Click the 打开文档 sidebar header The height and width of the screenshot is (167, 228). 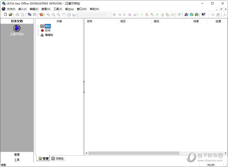tap(17, 21)
